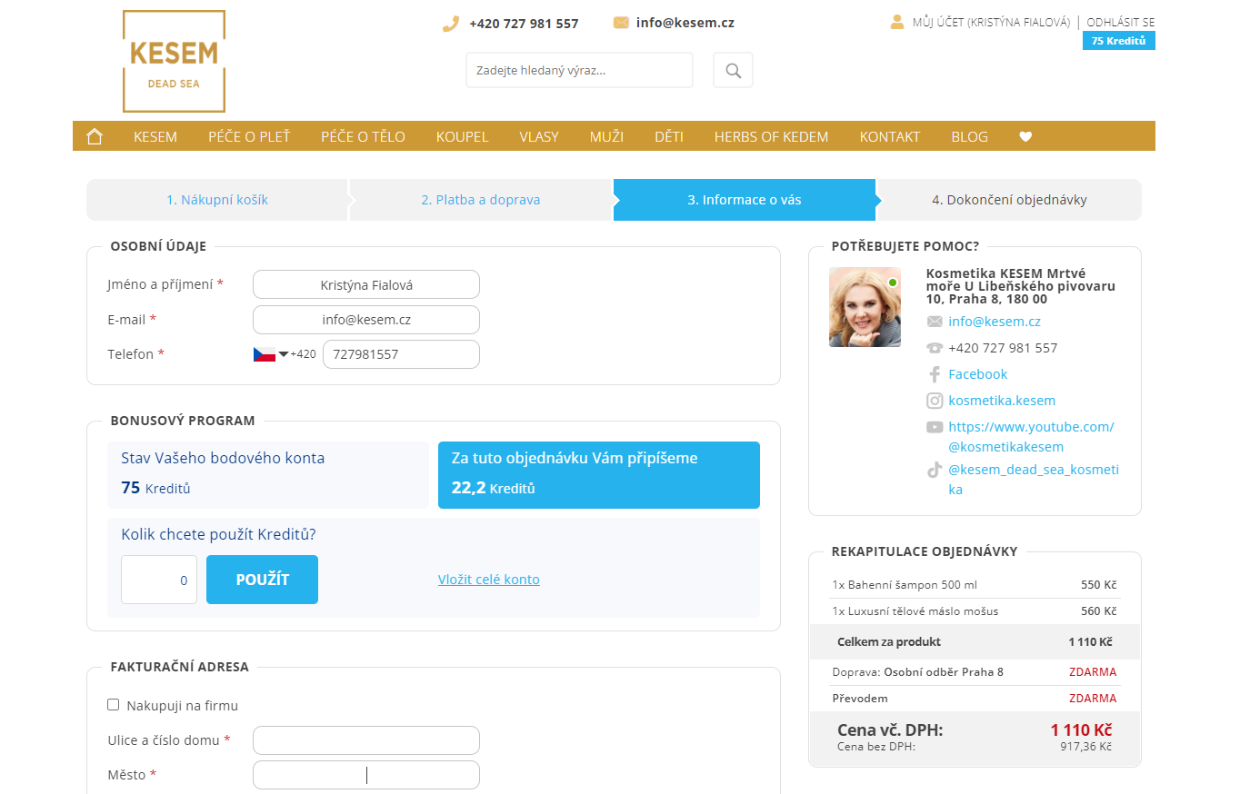Image resolution: width=1240 pixels, height=794 pixels.
Task: Open the MUŽI menu
Action: click(606, 136)
